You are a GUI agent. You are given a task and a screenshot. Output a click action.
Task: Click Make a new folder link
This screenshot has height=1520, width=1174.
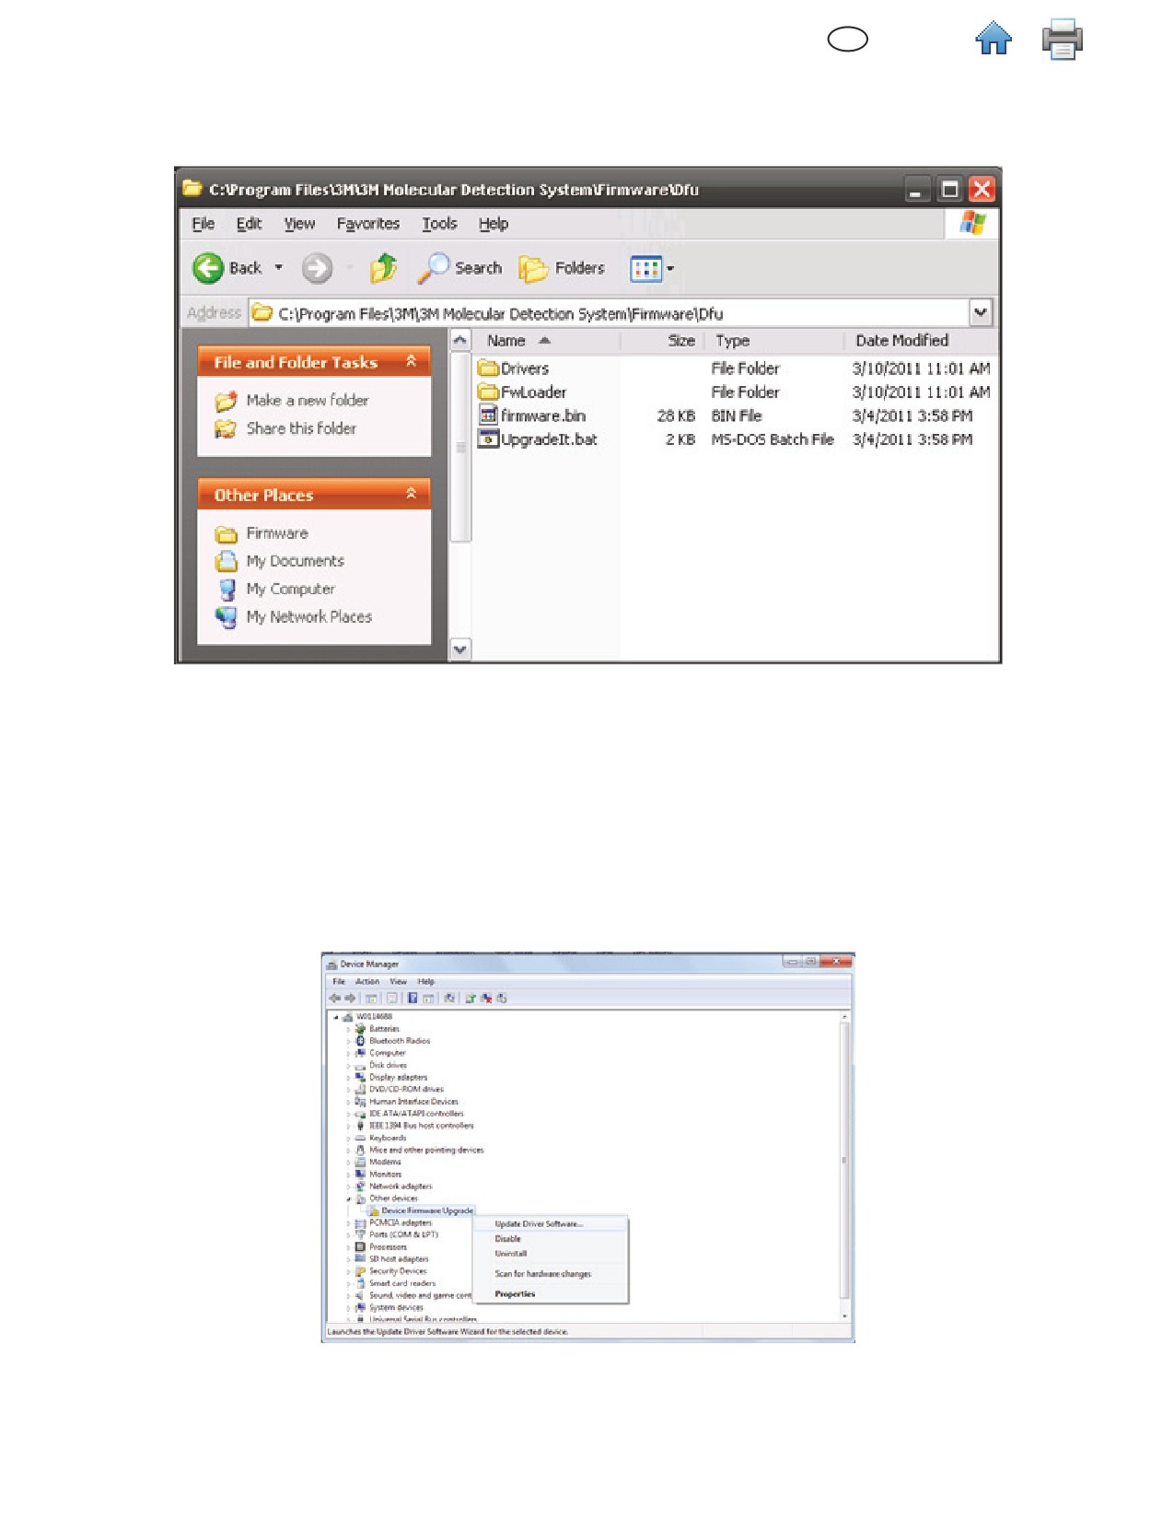point(307,400)
